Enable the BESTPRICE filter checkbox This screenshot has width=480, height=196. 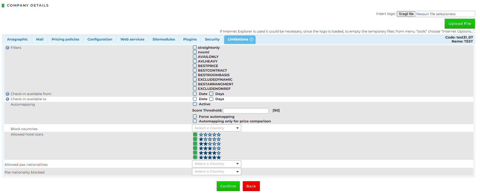(x=195, y=66)
